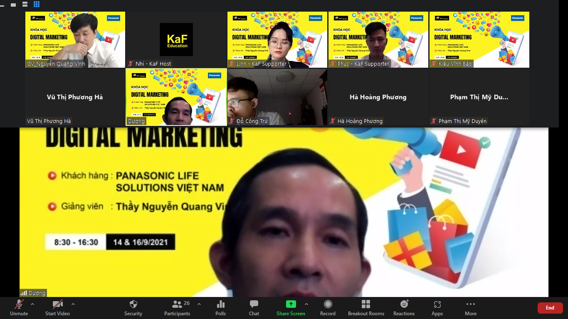
Task: Open the Reactions menu
Action: pyautogui.click(x=404, y=308)
